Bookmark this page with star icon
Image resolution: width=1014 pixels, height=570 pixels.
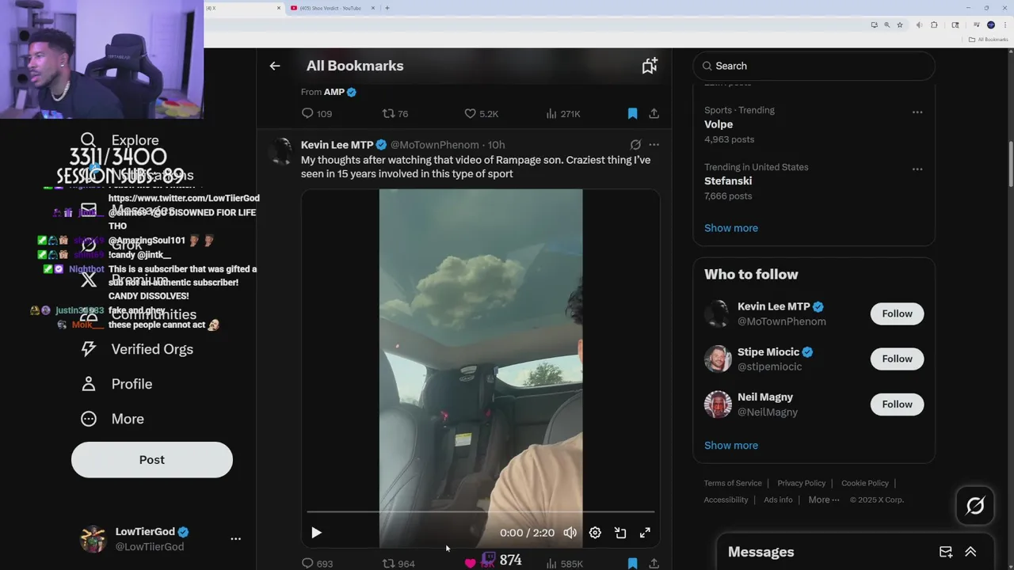pos(900,25)
